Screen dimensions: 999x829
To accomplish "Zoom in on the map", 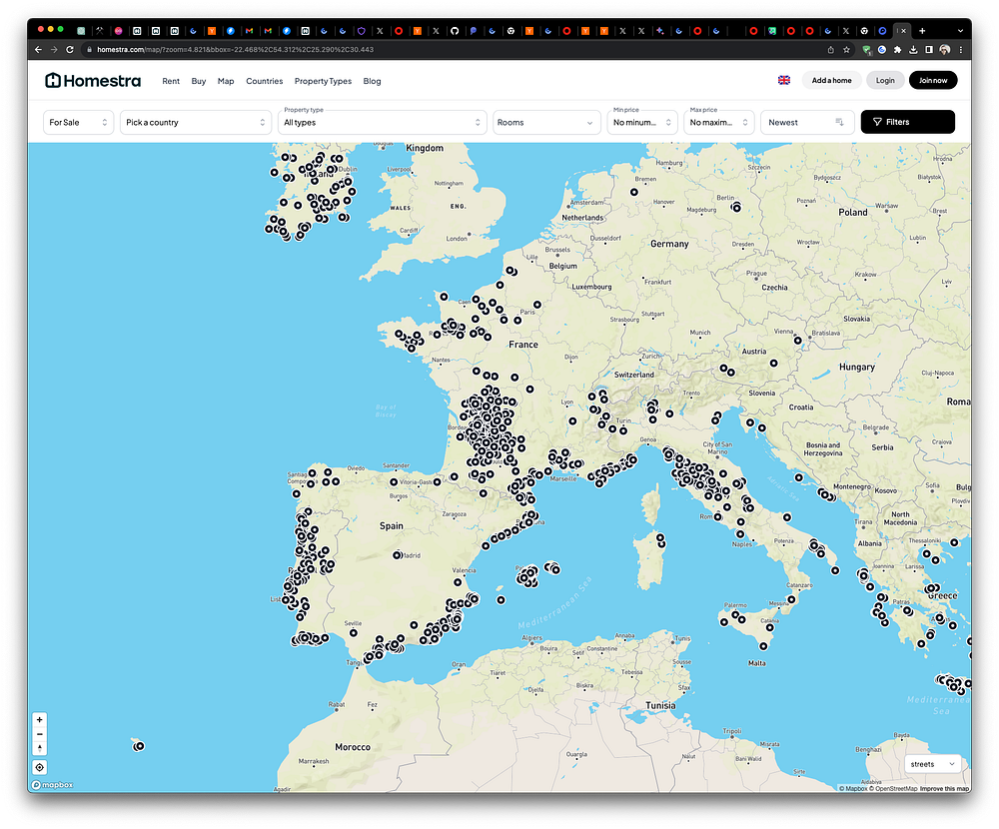I will tap(40, 720).
